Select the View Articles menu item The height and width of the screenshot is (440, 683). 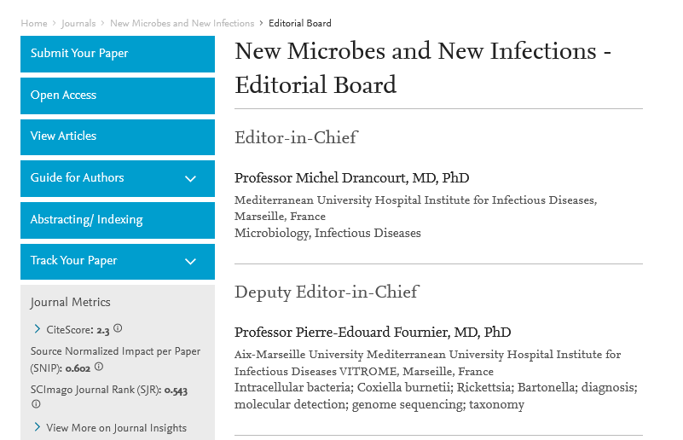pos(118,136)
